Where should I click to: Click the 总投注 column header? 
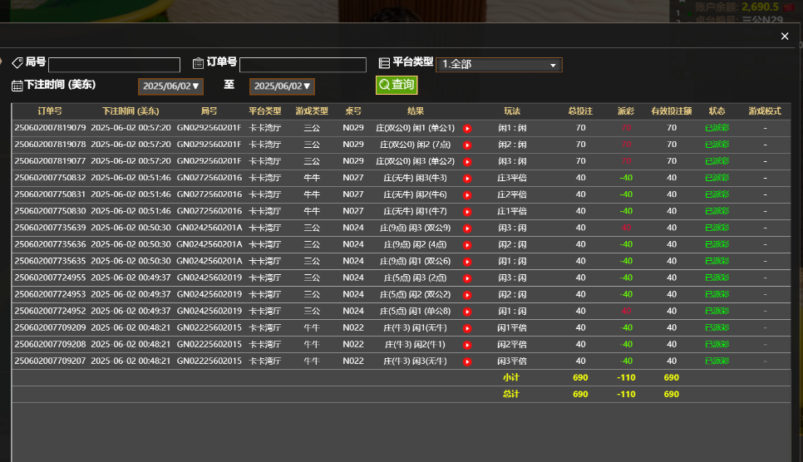(580, 111)
